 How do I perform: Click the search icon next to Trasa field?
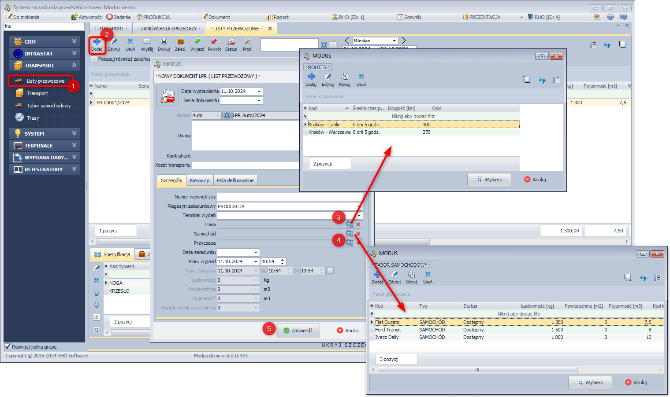[350, 224]
